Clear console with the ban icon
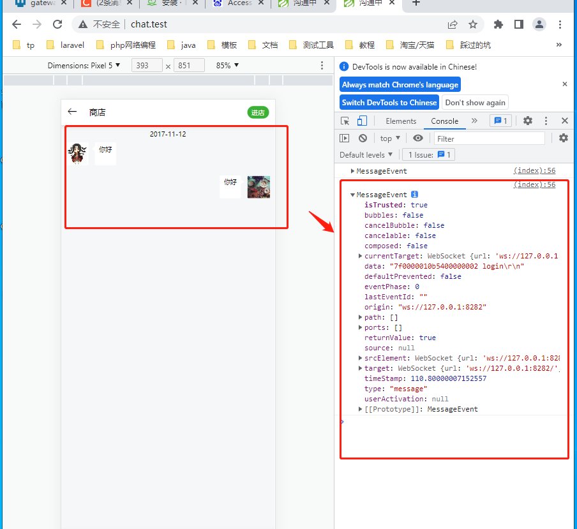Image resolution: width=577 pixels, height=529 pixels. point(363,138)
